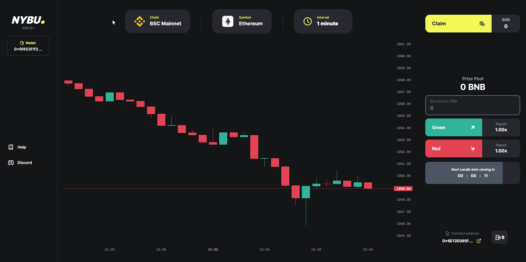Click the 1848.94 current price marker
Screen dimensions: 526x262
[x=403, y=189]
